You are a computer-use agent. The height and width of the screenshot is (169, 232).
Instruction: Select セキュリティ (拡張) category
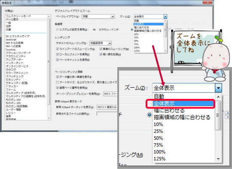(x=17, y=83)
